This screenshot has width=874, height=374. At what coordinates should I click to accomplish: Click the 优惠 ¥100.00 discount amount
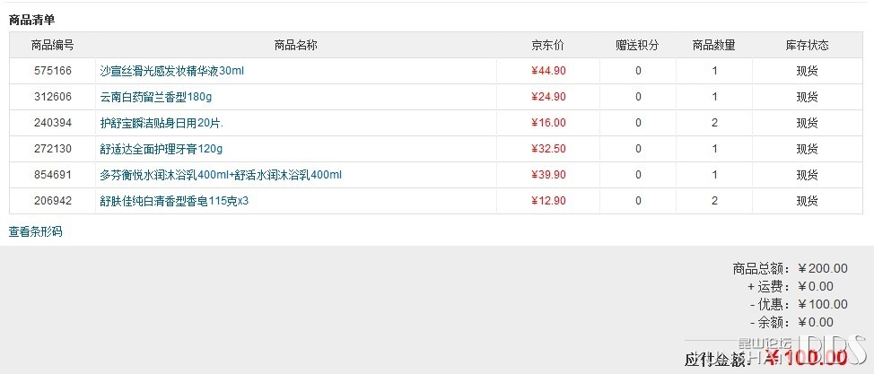[823, 304]
